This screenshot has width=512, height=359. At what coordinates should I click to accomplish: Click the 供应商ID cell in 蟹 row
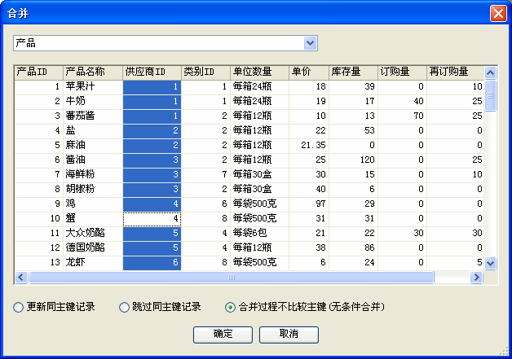tap(152, 219)
